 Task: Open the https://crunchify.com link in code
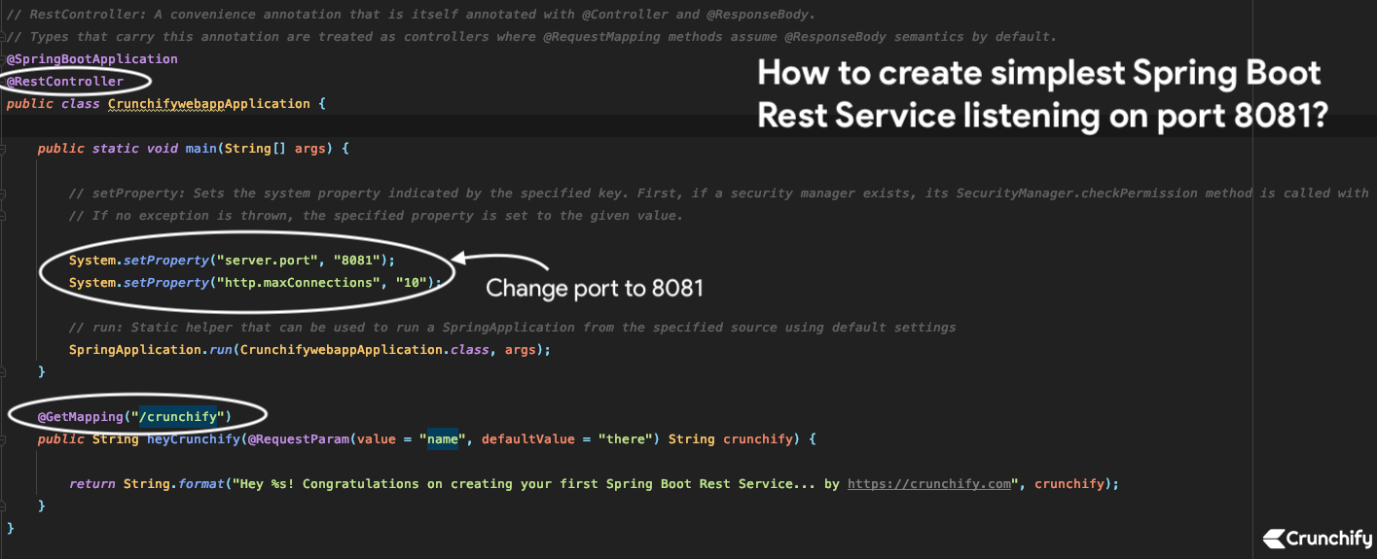929,483
